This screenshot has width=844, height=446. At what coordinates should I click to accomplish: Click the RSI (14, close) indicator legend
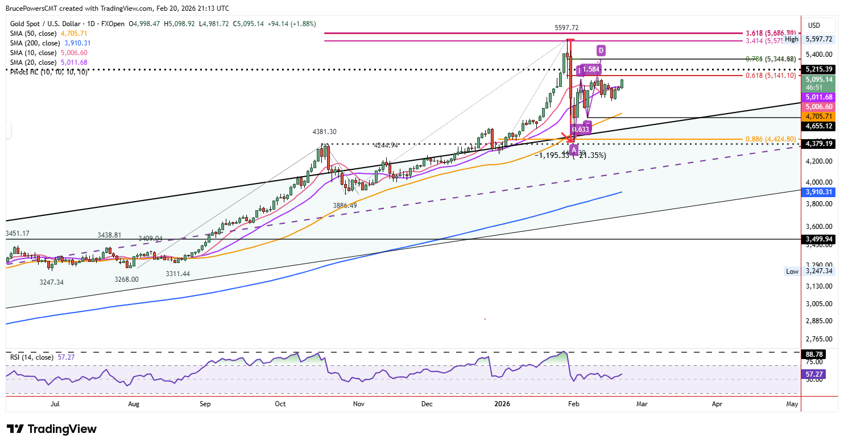click(32, 357)
